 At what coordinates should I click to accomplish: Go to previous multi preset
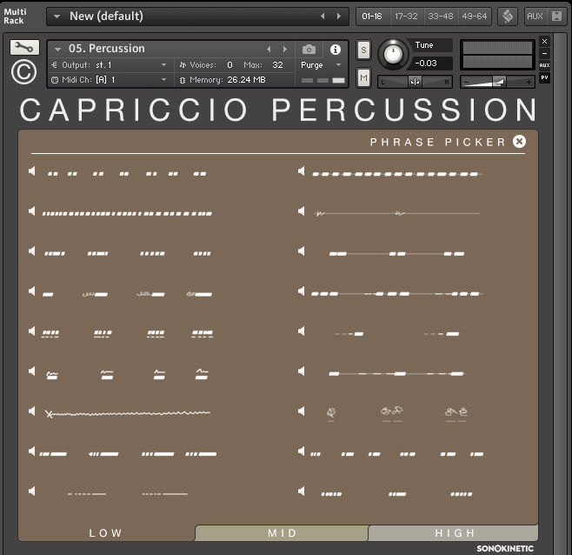pyautogui.click(x=323, y=17)
